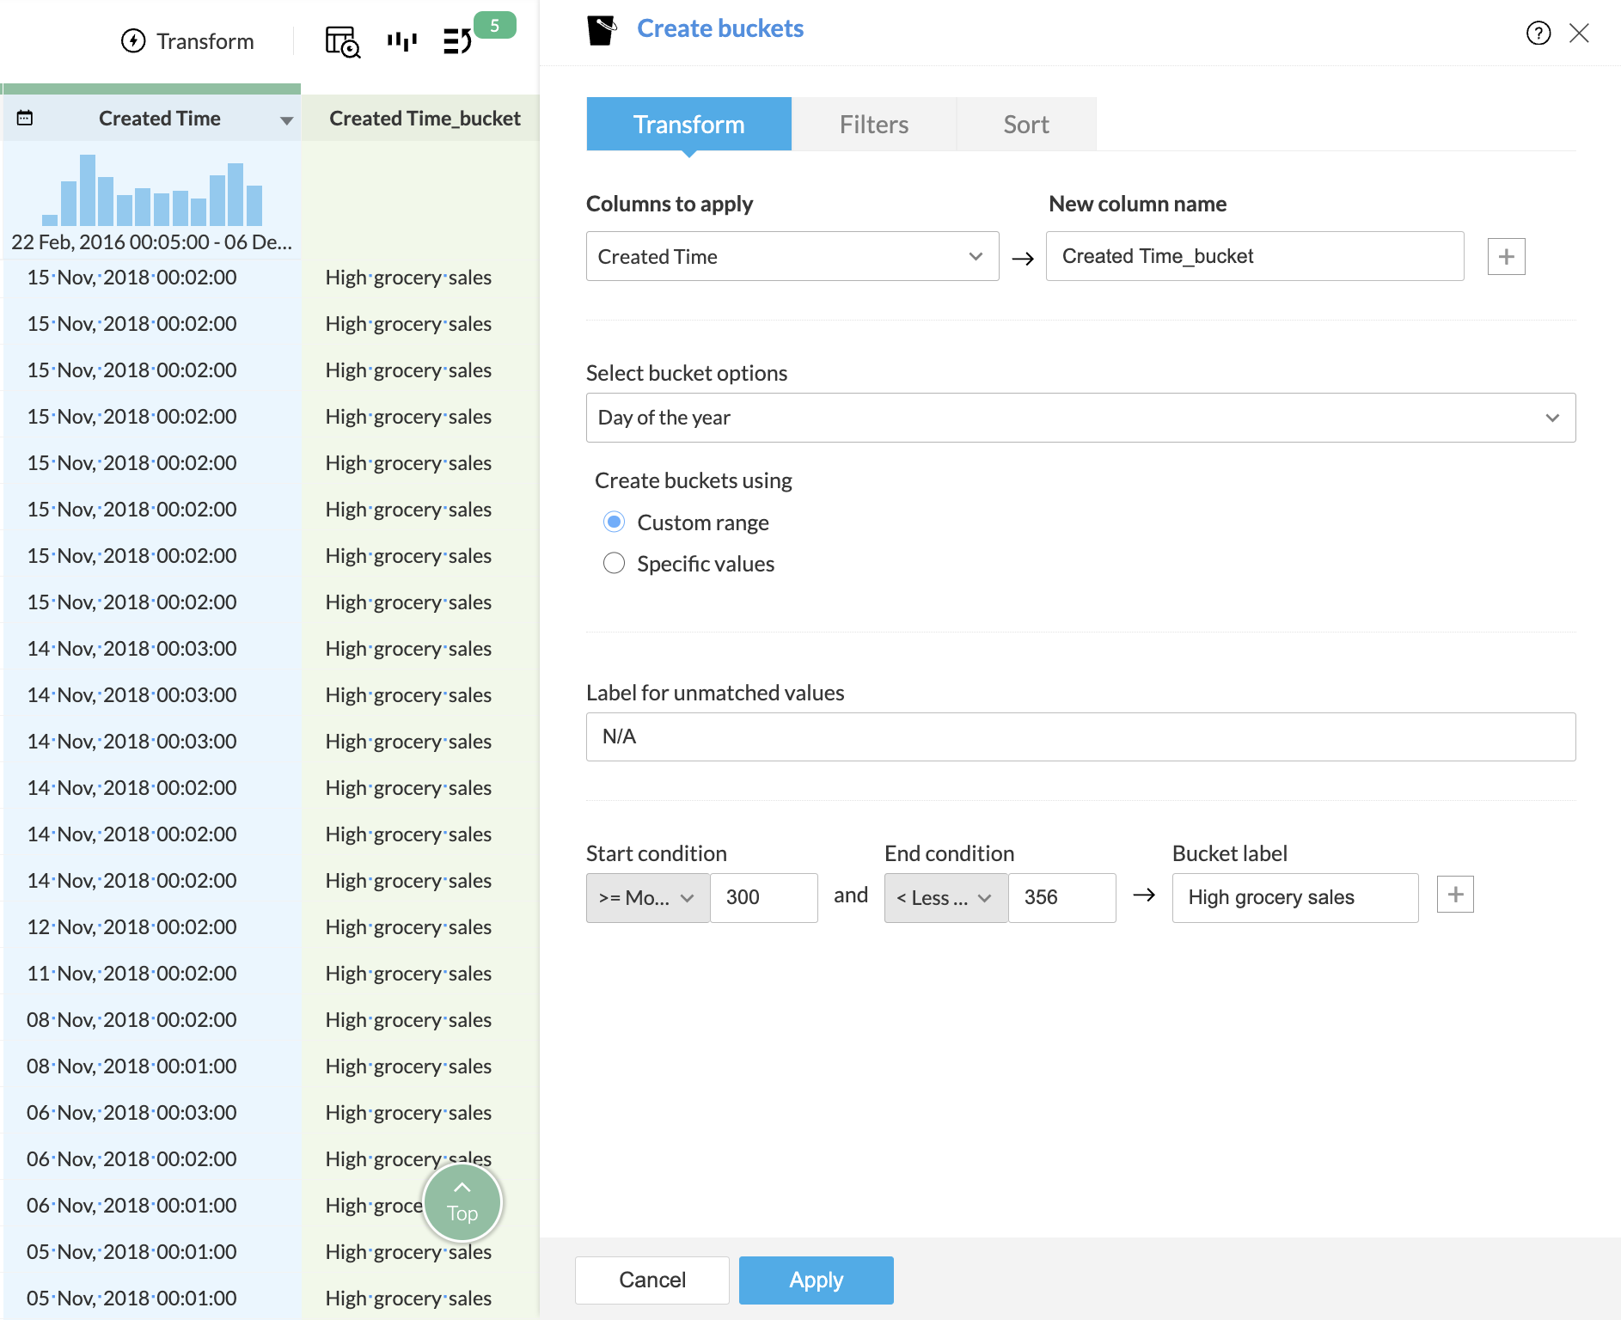Switch to the Sort tab
Viewport: 1621px width, 1320px height.
pyautogui.click(x=1025, y=125)
